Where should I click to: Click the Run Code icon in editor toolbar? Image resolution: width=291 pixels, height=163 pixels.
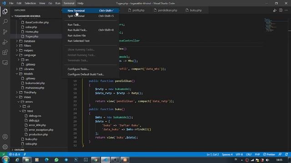point(275,10)
